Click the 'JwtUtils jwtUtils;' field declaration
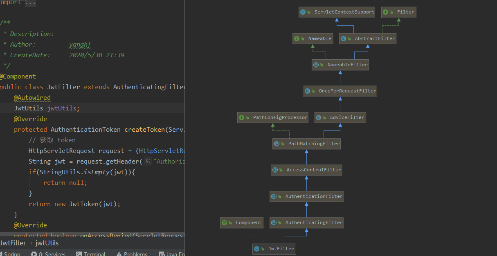Viewport: 497px width, 256px height. coord(47,108)
